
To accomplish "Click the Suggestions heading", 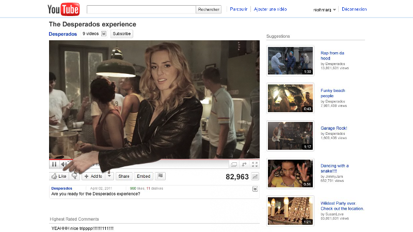I will [x=278, y=36].
